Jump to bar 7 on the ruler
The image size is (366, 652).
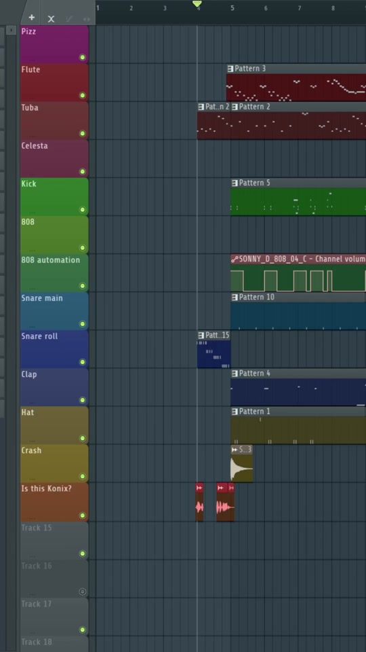click(300, 8)
